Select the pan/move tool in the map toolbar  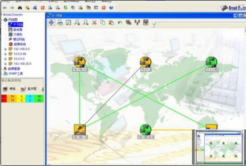(x=52, y=23)
